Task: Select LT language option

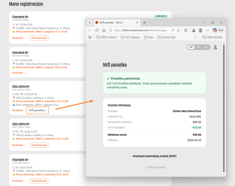Action: click(x=191, y=47)
